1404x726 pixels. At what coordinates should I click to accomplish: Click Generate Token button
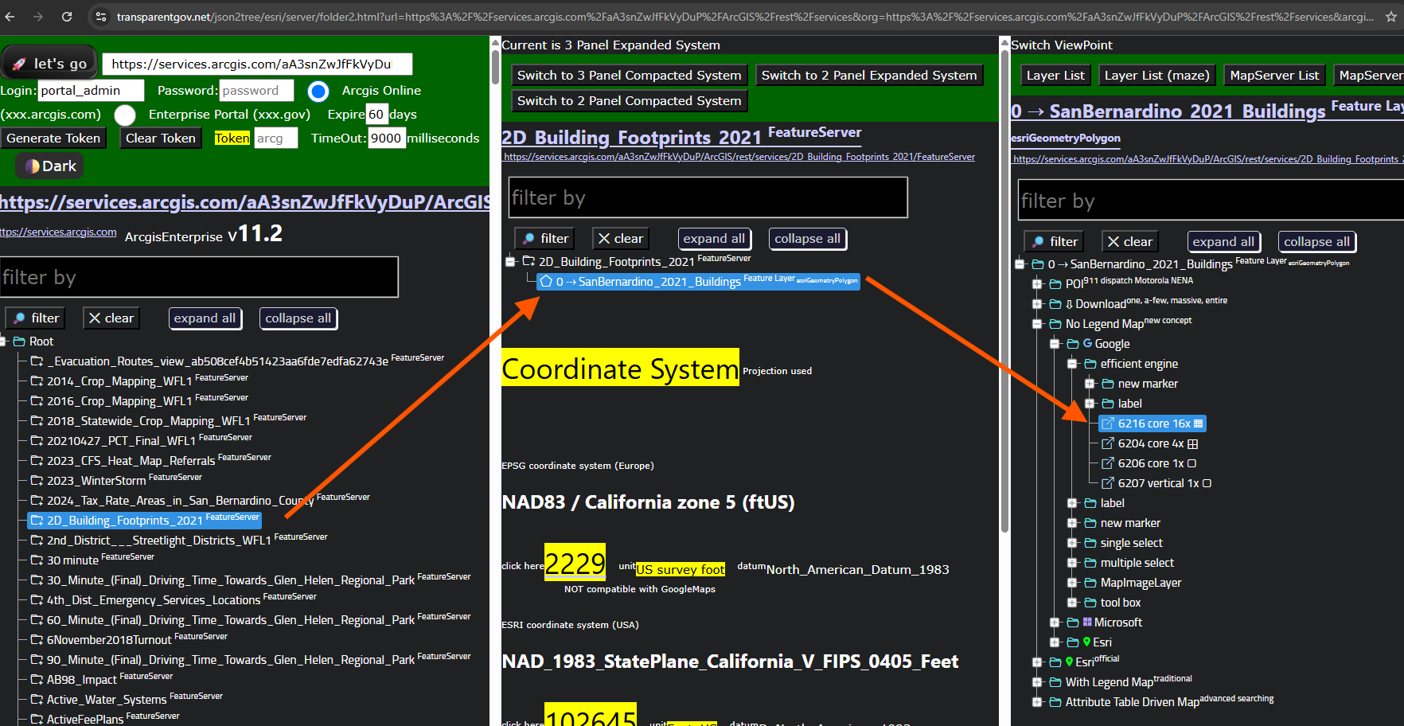tap(53, 139)
